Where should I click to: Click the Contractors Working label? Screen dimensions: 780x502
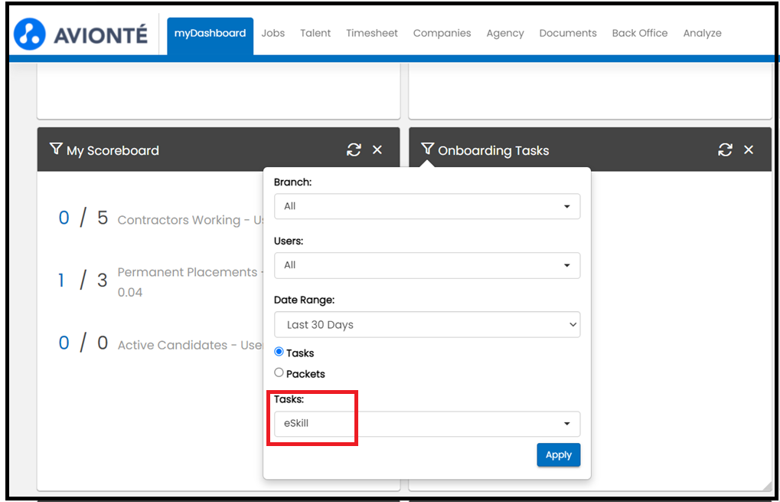(191, 220)
